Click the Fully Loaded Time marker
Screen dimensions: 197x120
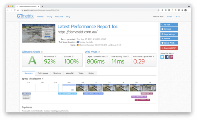click(x=142, y=100)
